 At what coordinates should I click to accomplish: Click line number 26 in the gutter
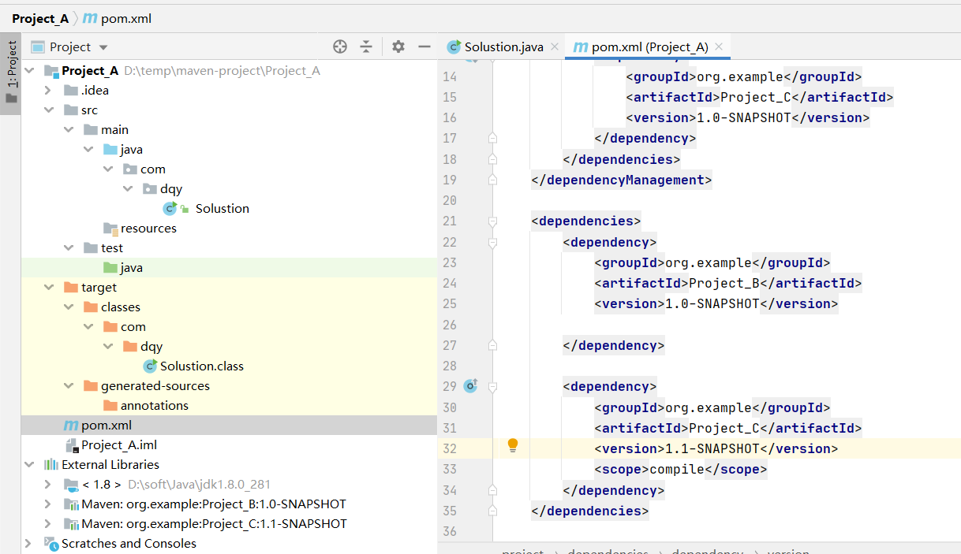point(449,325)
